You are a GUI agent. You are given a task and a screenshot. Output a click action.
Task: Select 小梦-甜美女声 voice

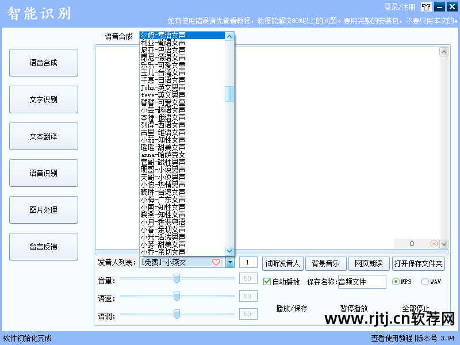coord(182,245)
